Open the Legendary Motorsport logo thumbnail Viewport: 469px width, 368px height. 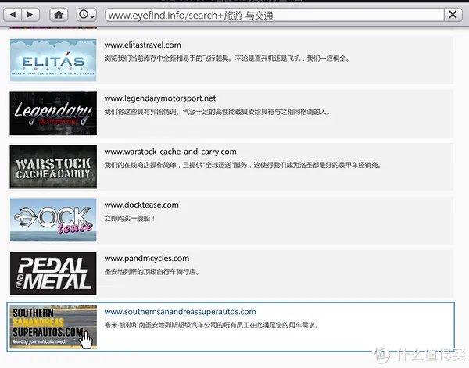tap(53, 113)
